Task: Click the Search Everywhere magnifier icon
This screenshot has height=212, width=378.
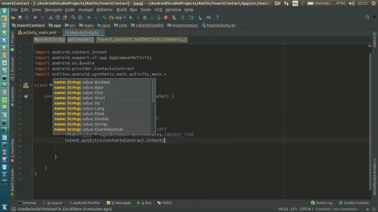Action: pyautogui.click(x=367, y=17)
